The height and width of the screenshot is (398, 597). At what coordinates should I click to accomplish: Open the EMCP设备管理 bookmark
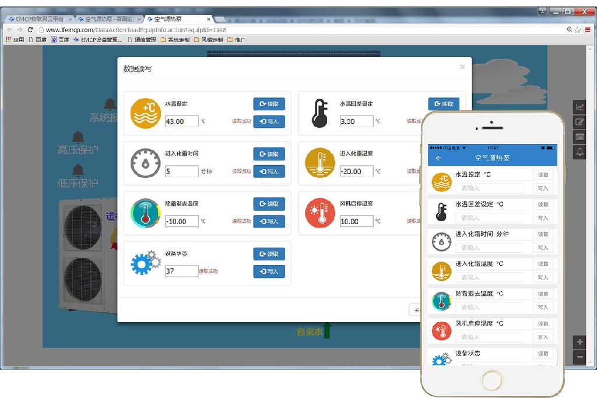(x=98, y=40)
